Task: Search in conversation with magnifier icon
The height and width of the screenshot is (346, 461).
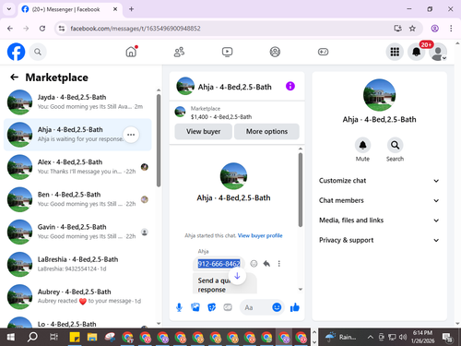Action: [x=395, y=145]
